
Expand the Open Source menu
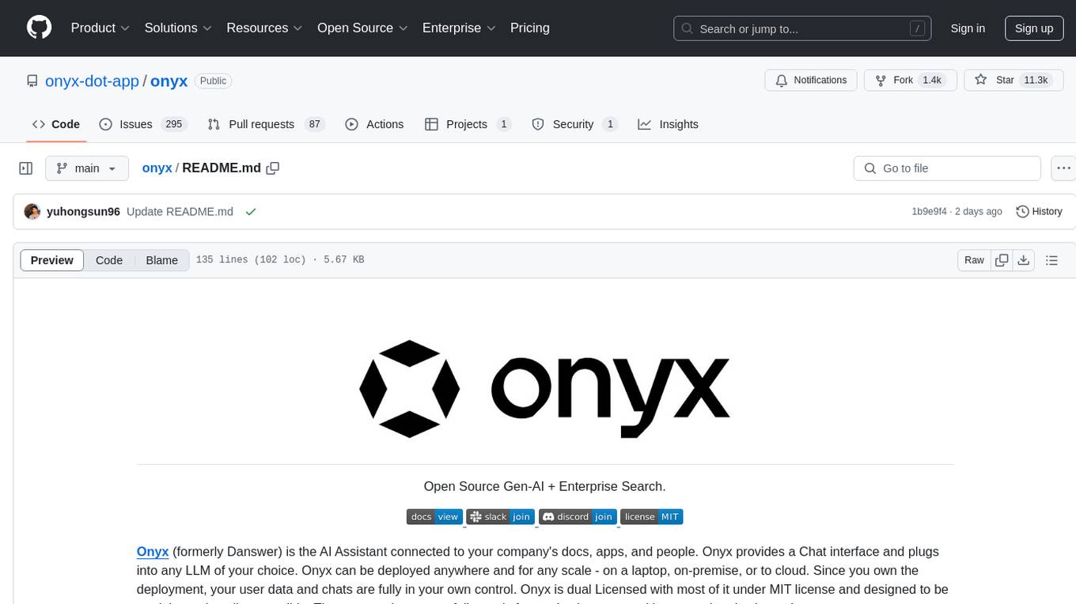point(362,28)
